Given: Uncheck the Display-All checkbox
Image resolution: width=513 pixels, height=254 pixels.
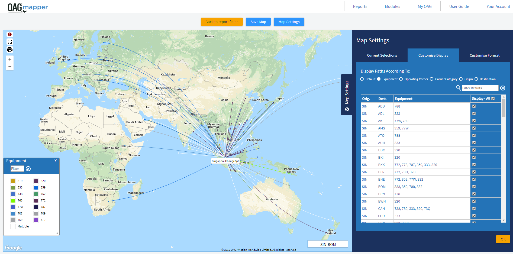Looking at the screenshot, I should 493,99.
